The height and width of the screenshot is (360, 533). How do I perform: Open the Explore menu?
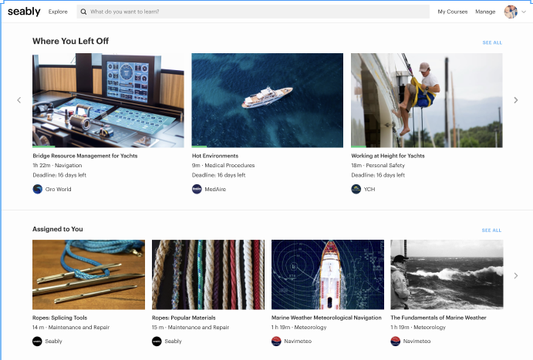click(x=58, y=12)
